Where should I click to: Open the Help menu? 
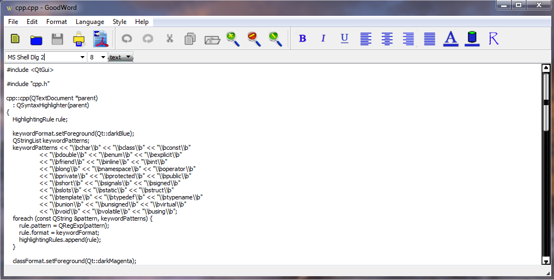pos(142,22)
